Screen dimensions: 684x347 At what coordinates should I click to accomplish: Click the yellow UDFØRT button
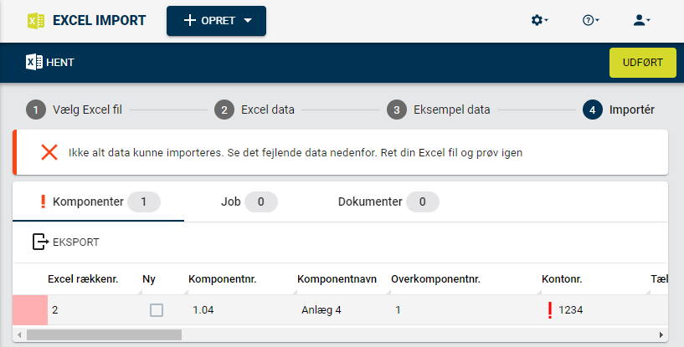click(643, 63)
